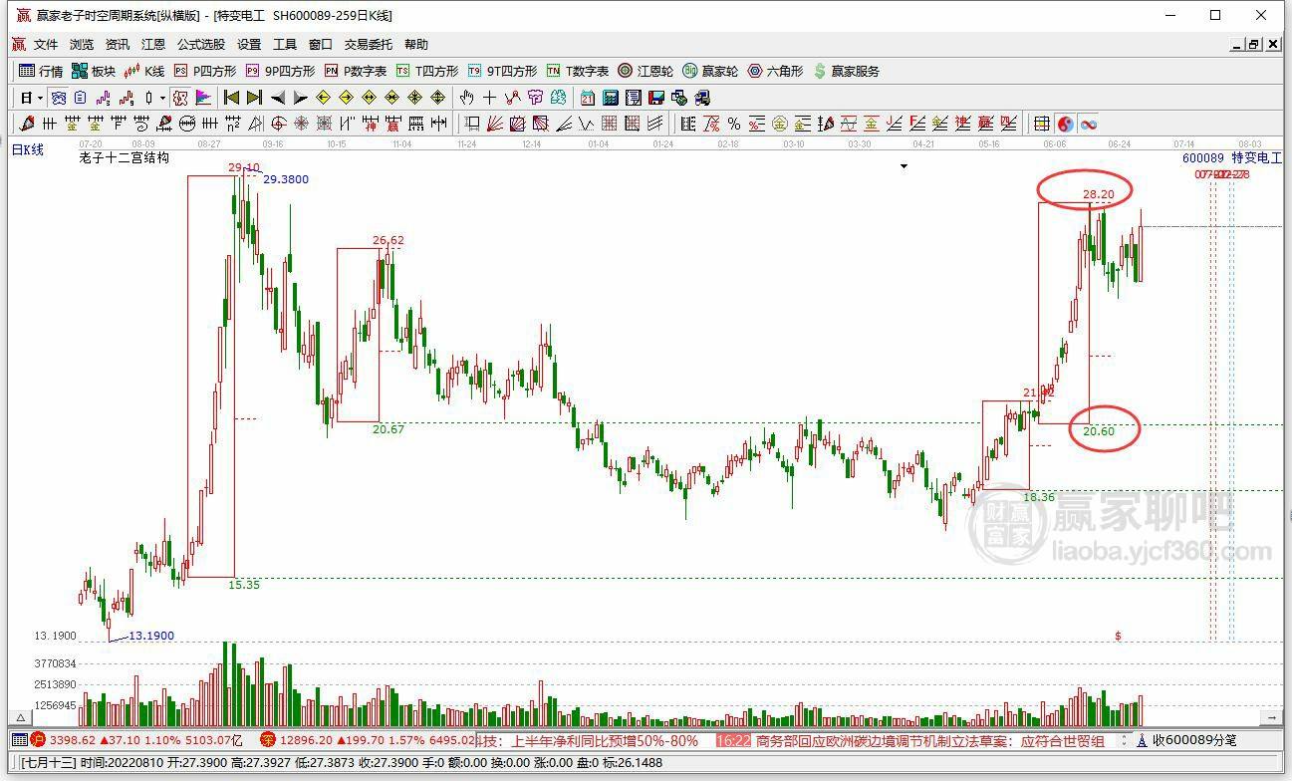
Task: Open the 六角形 hexagon chart
Action: 775,71
